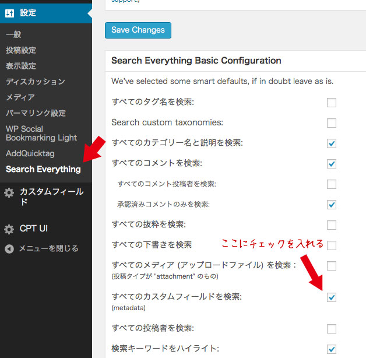Open 表示設定 settings page
The image size is (366, 358).
(21, 66)
